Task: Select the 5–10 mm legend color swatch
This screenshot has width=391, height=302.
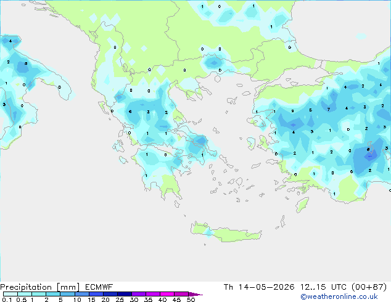Action: tap(67, 294)
